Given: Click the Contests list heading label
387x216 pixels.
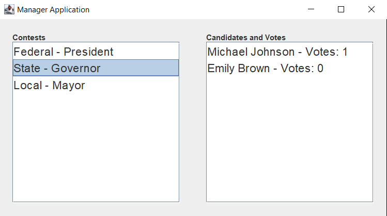Looking at the screenshot, I should (29, 38).
